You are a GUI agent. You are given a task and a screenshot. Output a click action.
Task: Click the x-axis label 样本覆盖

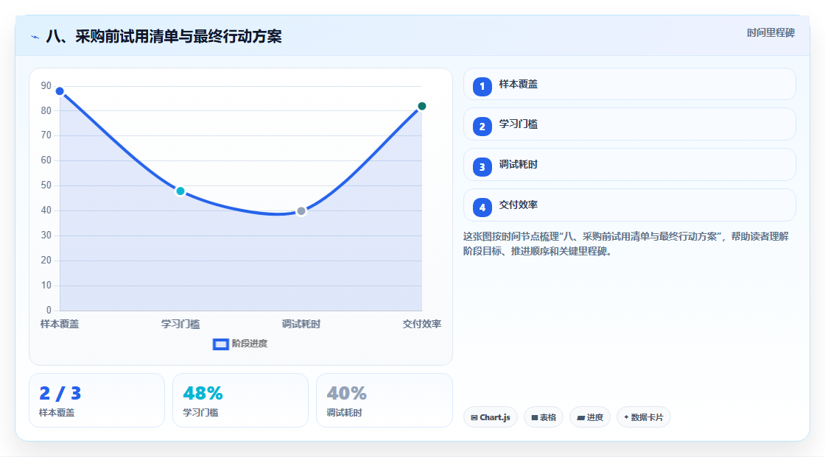coord(60,324)
